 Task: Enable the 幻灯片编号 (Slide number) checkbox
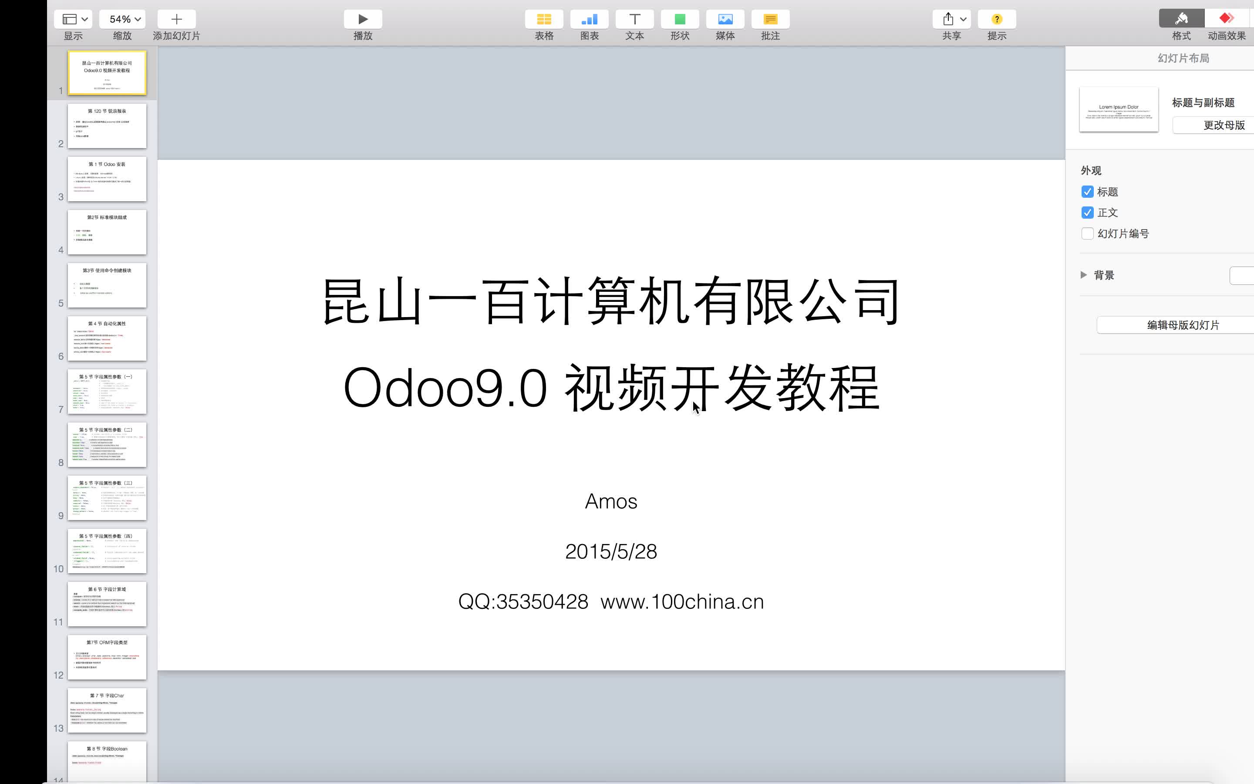click(x=1088, y=233)
